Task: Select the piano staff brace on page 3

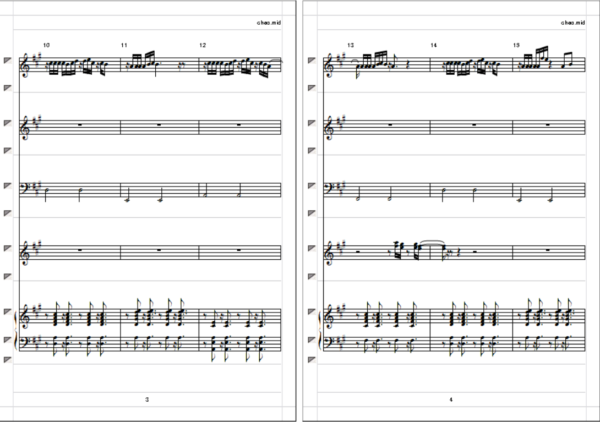Action: coord(15,330)
